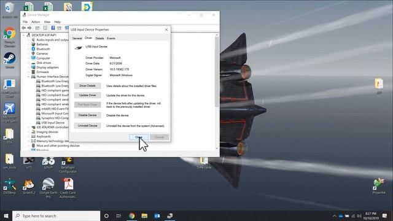Open the sr71 desktop icon
This screenshot has width=393, height=221.
pyautogui.click(x=29, y=163)
